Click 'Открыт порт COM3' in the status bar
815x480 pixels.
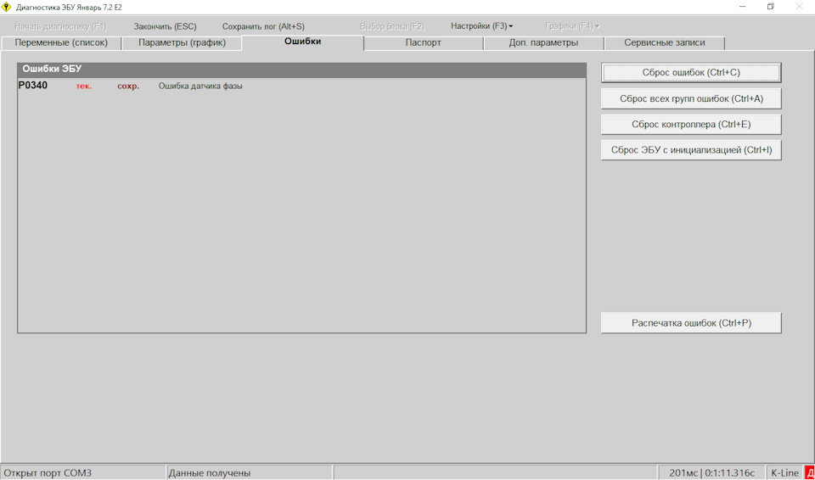[x=83, y=472]
